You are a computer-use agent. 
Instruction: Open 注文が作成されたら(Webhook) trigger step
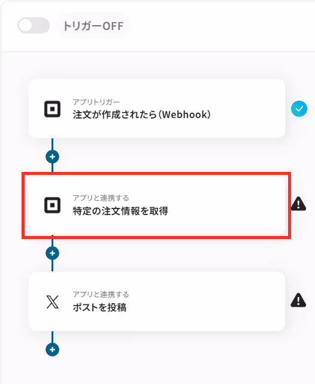157,108
